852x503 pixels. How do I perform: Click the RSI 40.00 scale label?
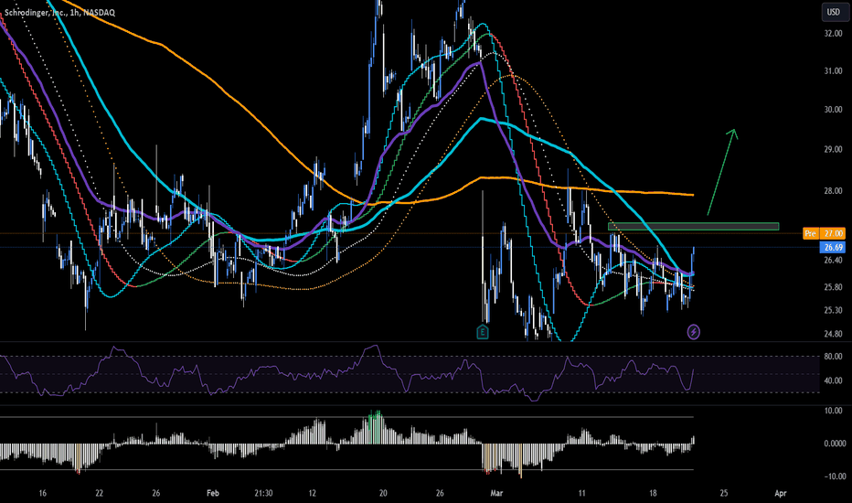pyautogui.click(x=833, y=380)
